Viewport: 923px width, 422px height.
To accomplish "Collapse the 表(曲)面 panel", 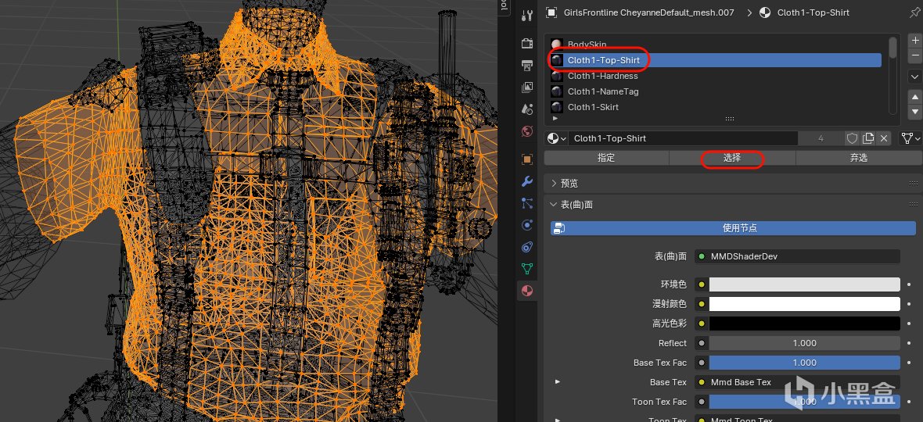I will [x=576, y=205].
